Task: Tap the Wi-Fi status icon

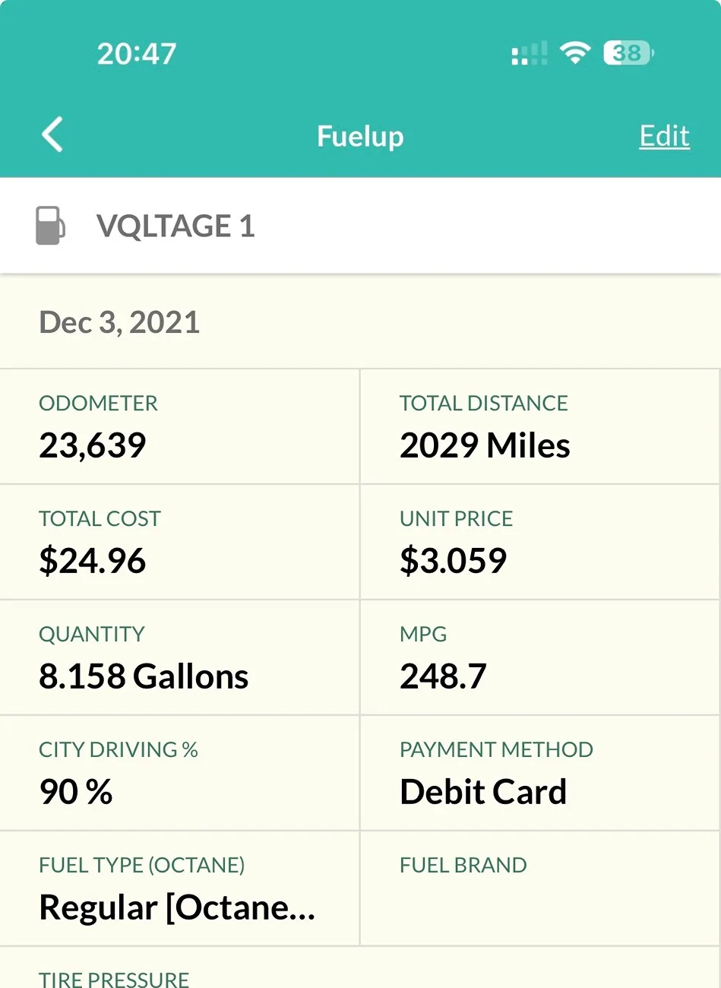Action: pos(575,53)
